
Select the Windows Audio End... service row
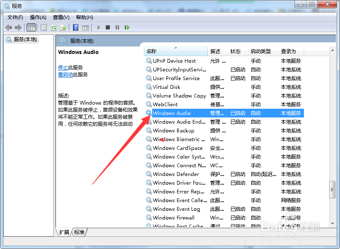point(224,122)
